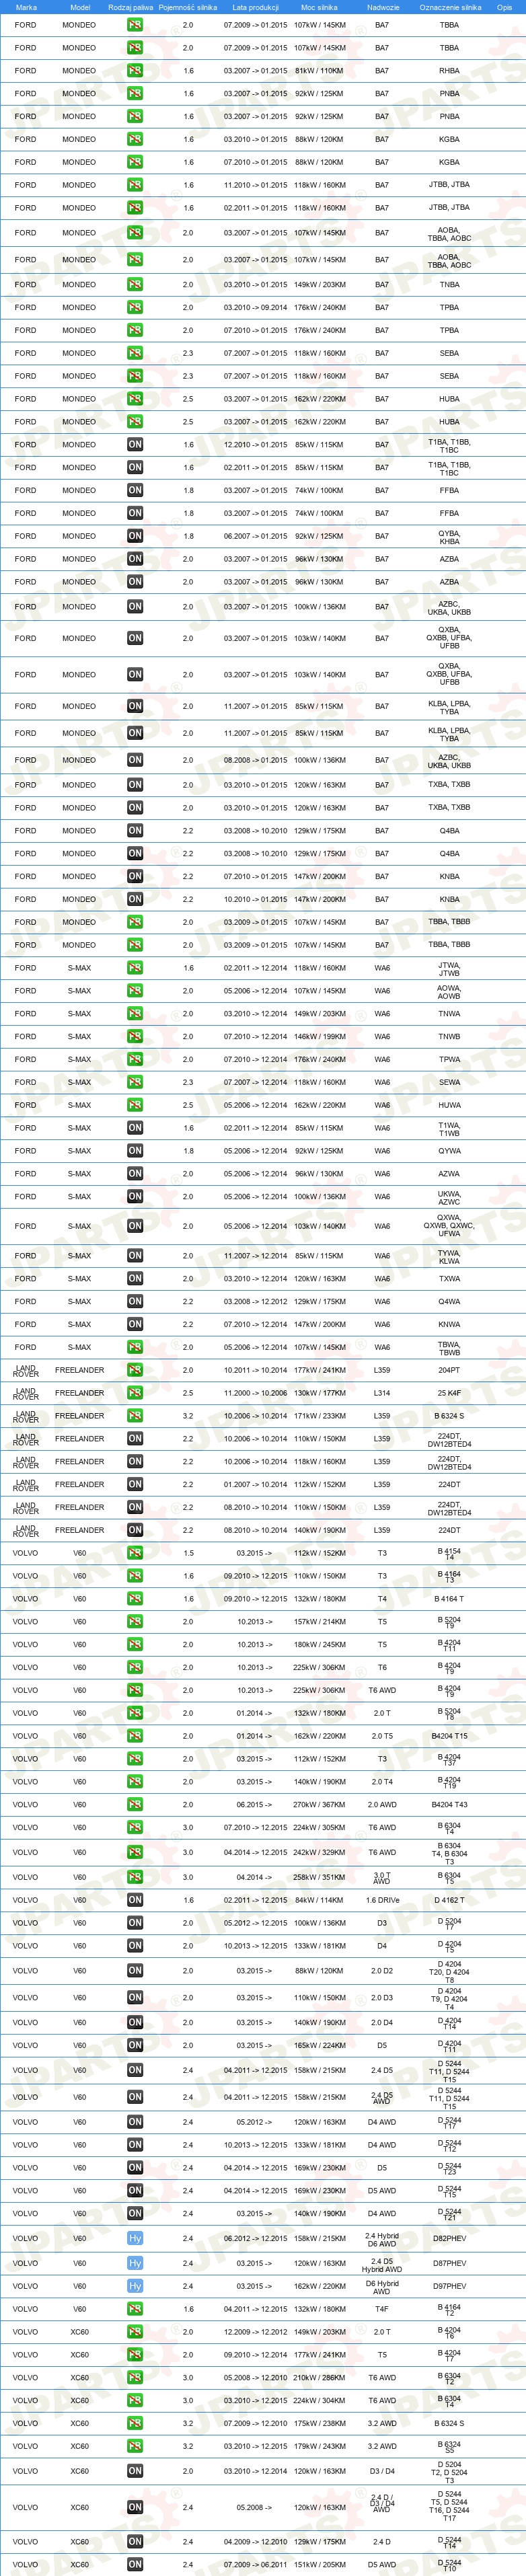
Task: Click diesel ON icon in V60 D 4162 T row
Action: [135, 1900]
